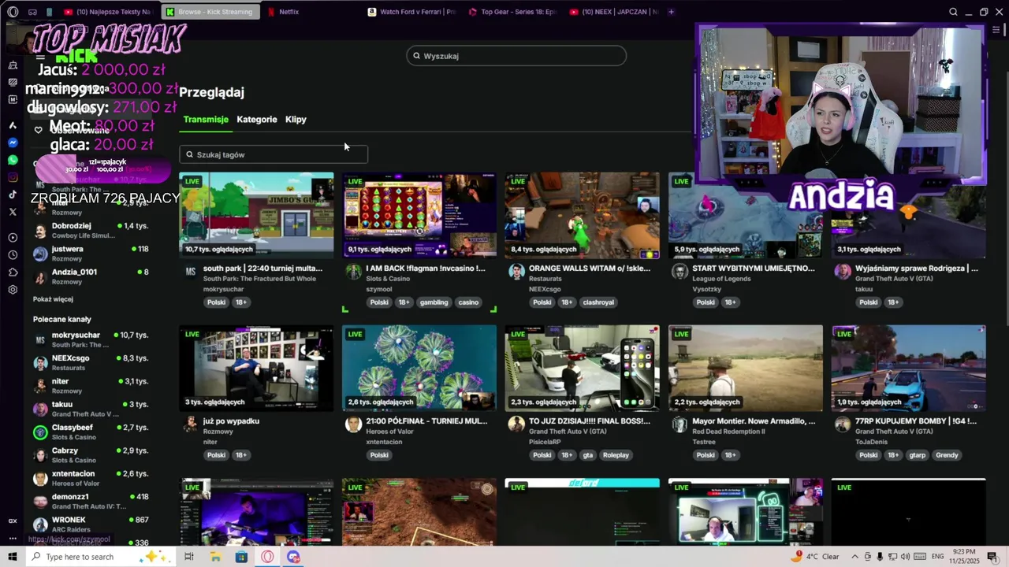Open the notifications icon in system tray
1009x567 pixels.
coord(992,557)
